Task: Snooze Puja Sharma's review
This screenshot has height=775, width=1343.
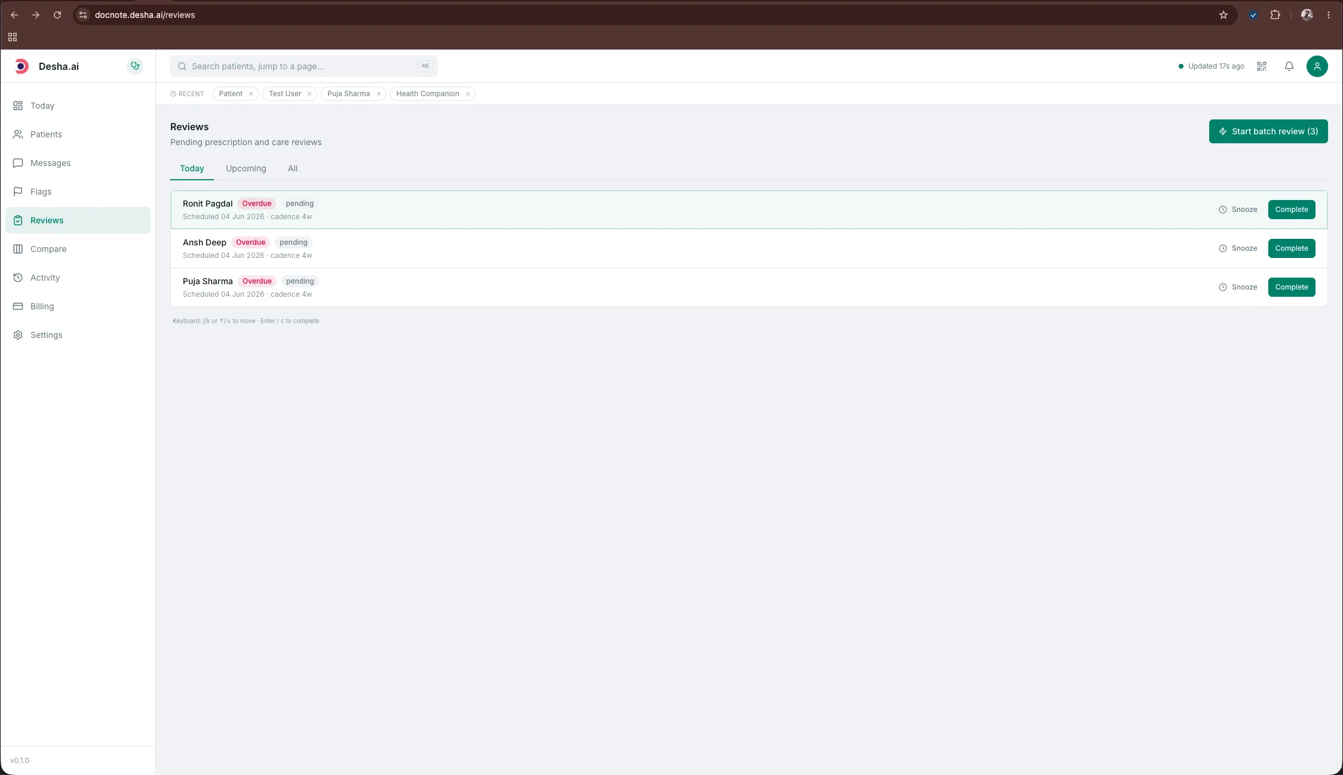Action: 1238,287
